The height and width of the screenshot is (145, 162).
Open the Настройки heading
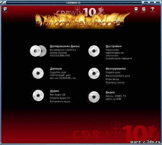point(114,46)
